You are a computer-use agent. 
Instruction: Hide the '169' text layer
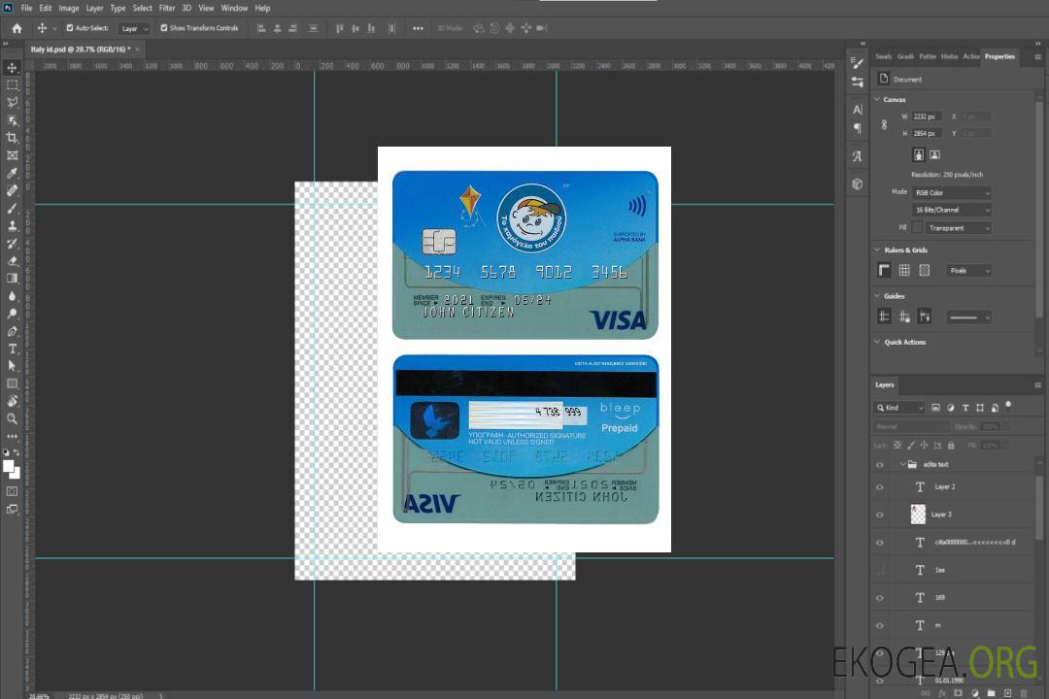pyautogui.click(x=880, y=598)
